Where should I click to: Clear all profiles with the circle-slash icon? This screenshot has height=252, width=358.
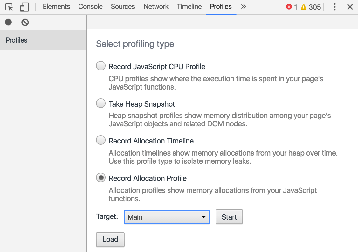(x=25, y=22)
